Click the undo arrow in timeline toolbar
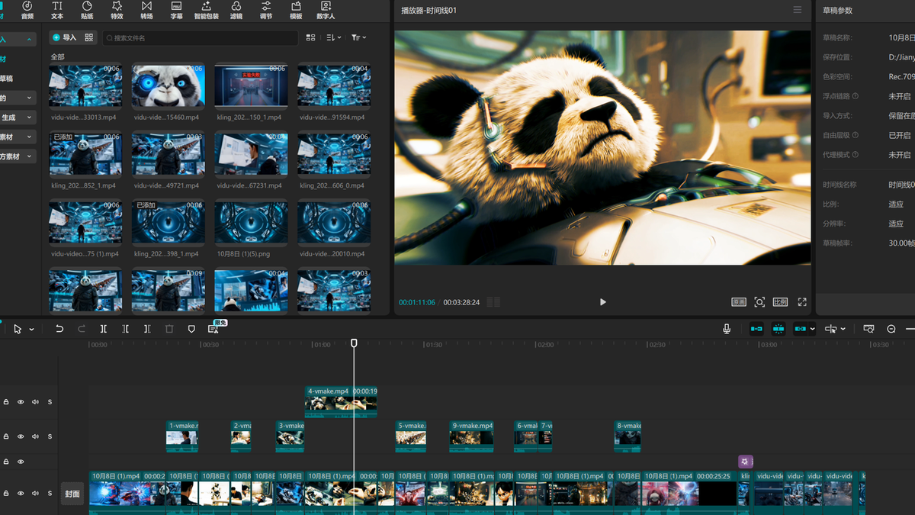The width and height of the screenshot is (915, 515). click(59, 329)
